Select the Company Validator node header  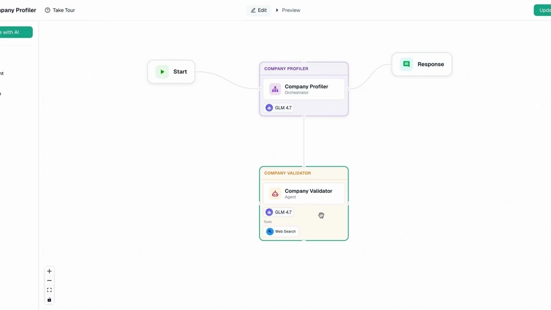(x=287, y=173)
